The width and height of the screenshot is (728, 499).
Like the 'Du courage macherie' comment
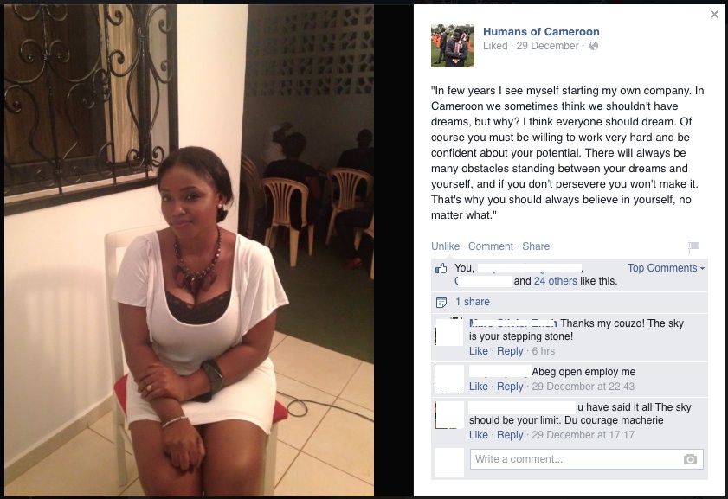478,435
